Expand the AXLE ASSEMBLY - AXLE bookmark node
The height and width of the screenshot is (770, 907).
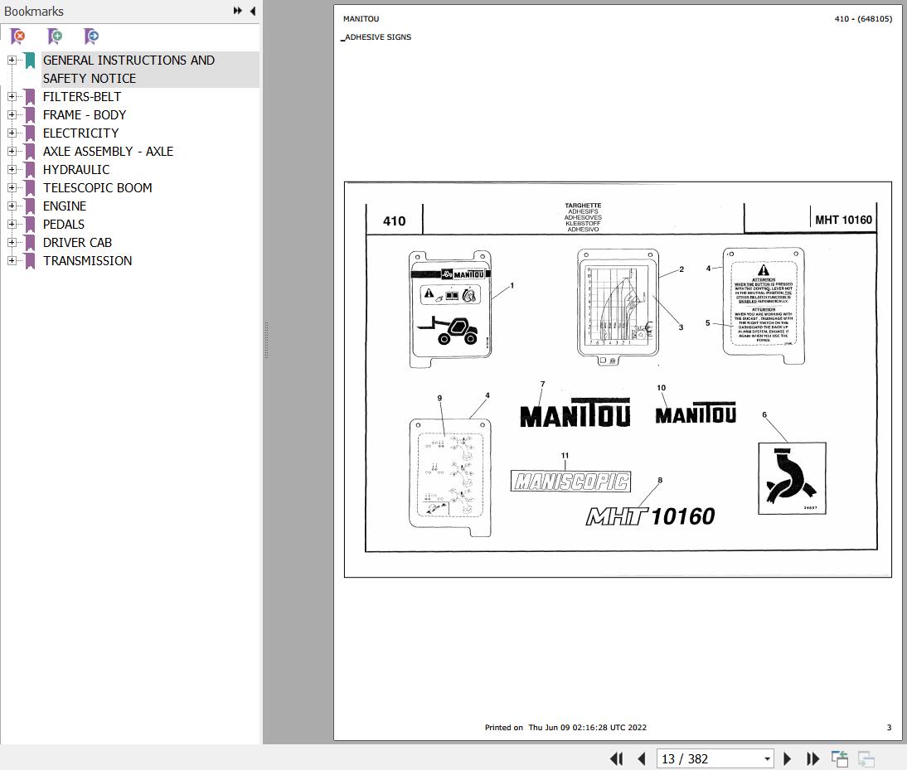click(x=12, y=151)
